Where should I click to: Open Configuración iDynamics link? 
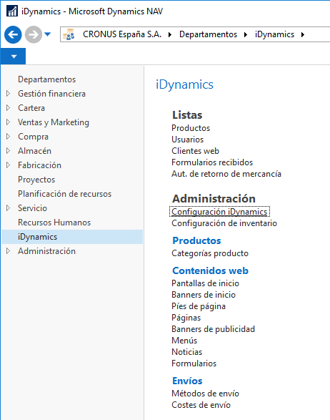(219, 212)
